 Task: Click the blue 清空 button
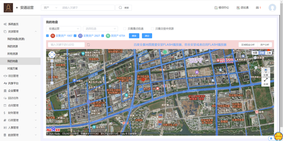point(147,36)
